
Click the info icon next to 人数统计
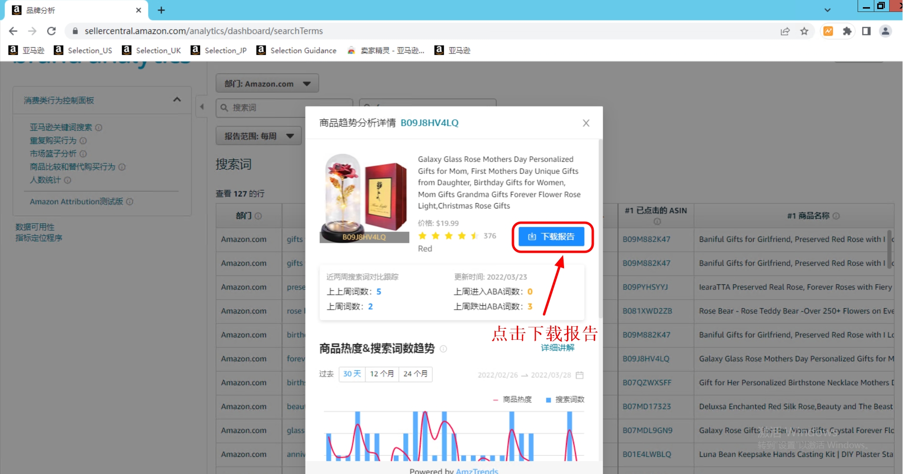[x=68, y=180]
